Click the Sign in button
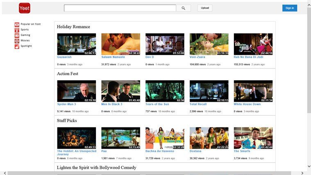 click(x=290, y=8)
